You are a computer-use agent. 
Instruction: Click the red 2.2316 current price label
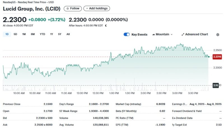[x=217, y=57]
